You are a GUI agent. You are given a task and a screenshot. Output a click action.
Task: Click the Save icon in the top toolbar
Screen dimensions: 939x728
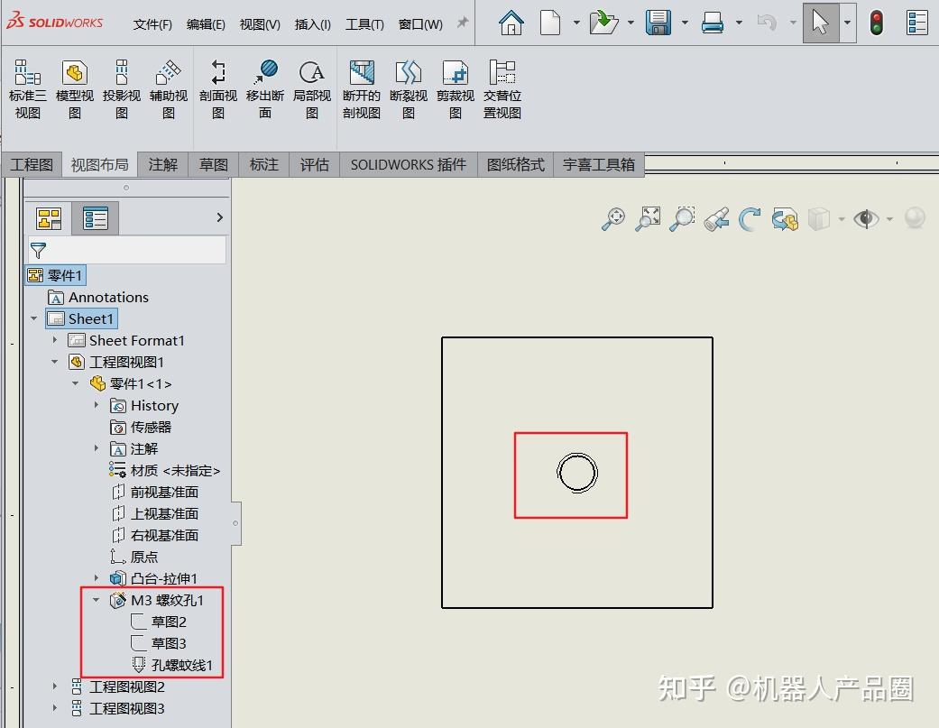pyautogui.click(x=658, y=23)
